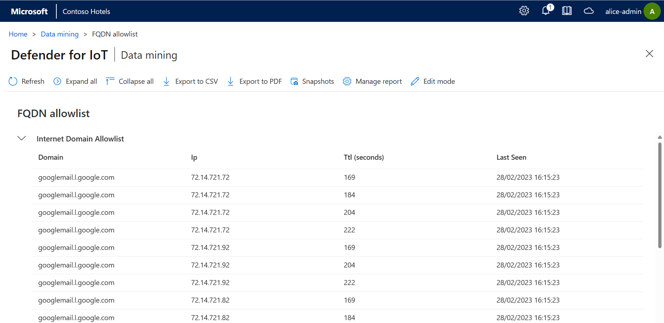This screenshot has width=664, height=323.
Task: Click the Expand all arrow icon
Action: pos(57,81)
